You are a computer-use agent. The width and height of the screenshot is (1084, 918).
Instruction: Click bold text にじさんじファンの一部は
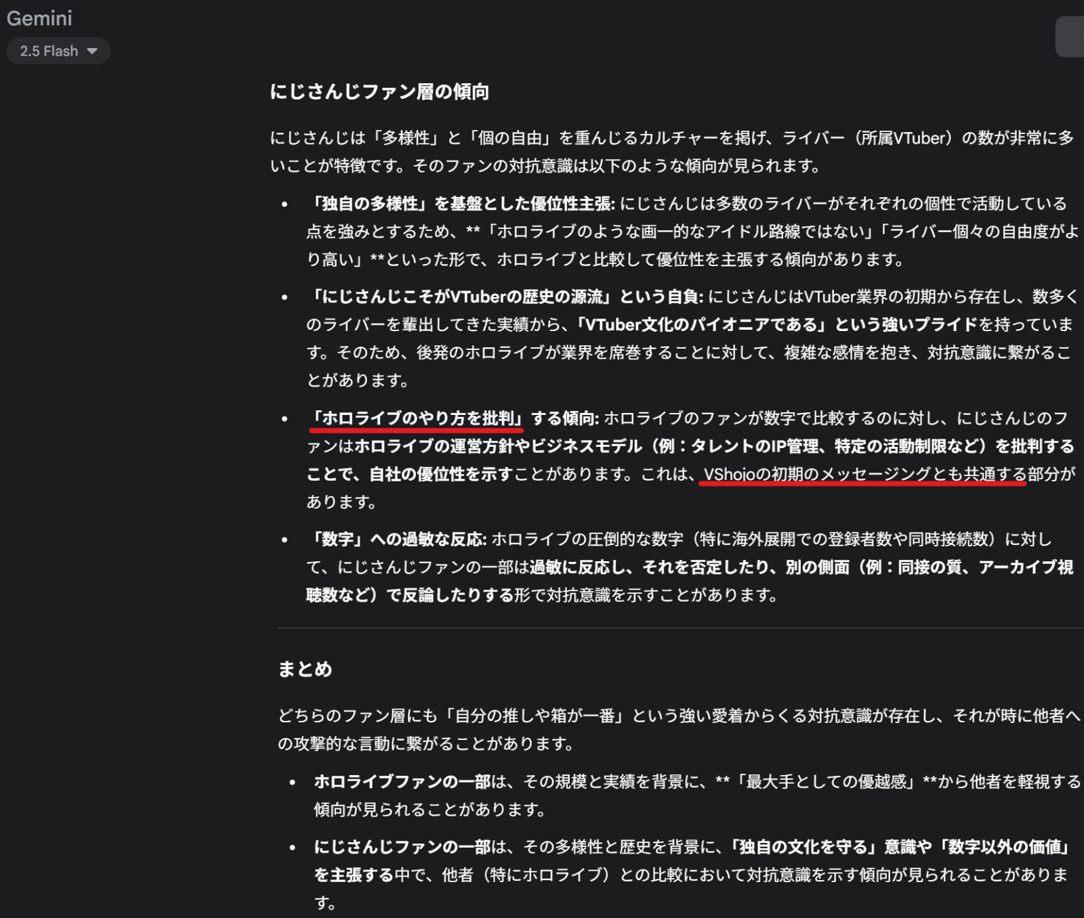(411, 847)
